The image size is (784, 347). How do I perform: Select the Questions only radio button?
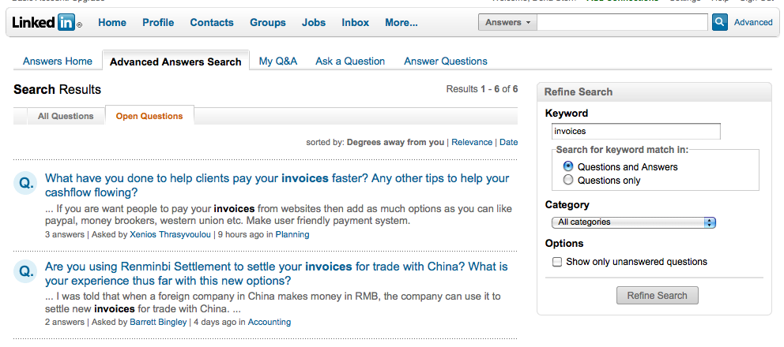click(x=568, y=180)
